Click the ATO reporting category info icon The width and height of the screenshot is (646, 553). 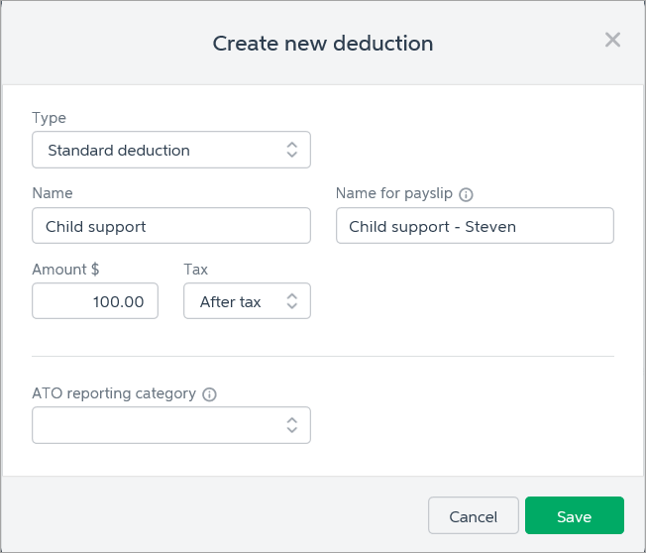pos(209,394)
